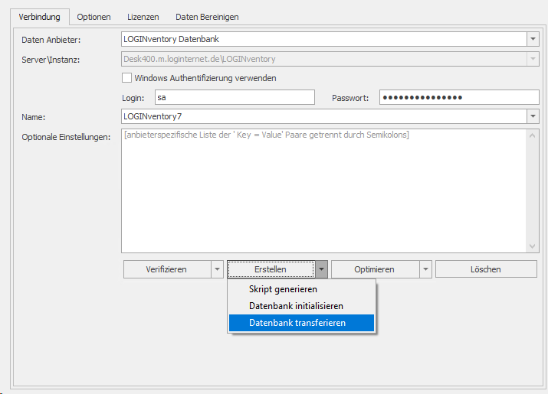Close the Erstellen split-button dropdown arrow
The image size is (548, 394).
point(321,269)
